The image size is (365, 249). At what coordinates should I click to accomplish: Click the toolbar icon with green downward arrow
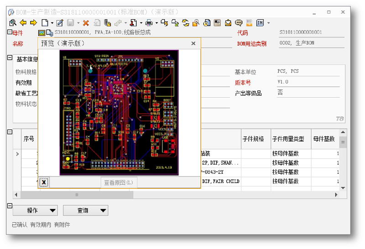point(175,22)
